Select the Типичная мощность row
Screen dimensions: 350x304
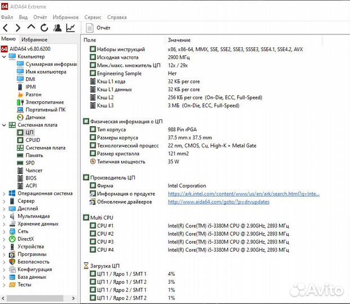point(135,162)
